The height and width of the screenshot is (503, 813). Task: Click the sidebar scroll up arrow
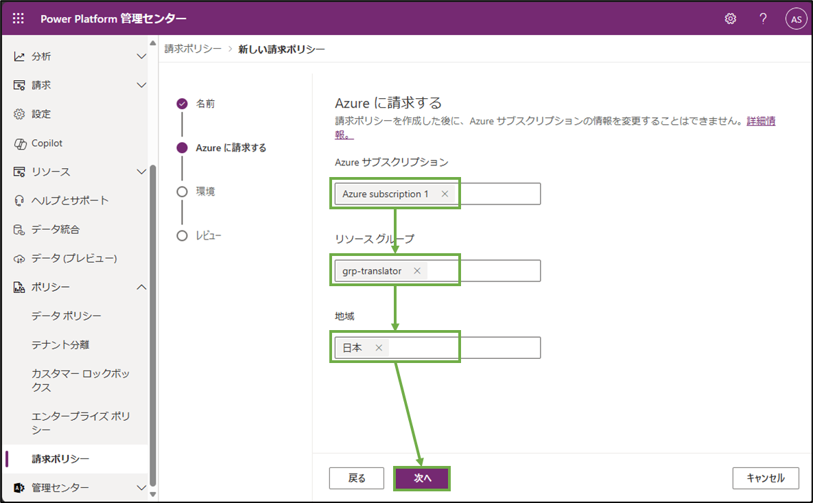153,43
